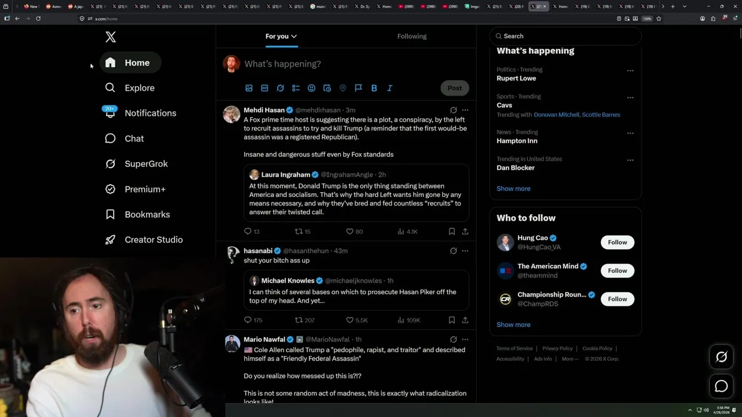This screenshot has width=742, height=417.
Task: Repost hasanabi's post
Action: [305, 320]
